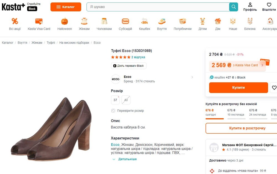Viewport: 277px width, 174px height.
Task: Click the search magnifier button
Action: (x=234, y=7)
